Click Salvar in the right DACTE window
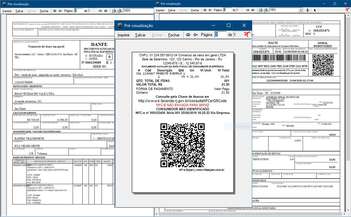This screenshot has width=351, height=217. 172,10
